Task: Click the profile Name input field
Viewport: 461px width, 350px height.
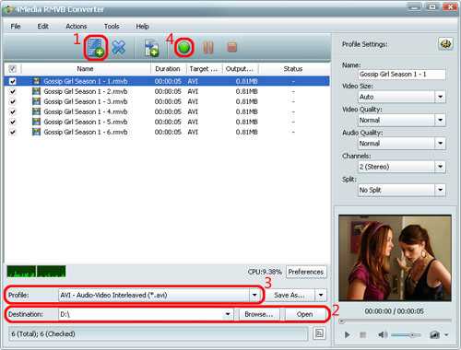Action: [x=402, y=74]
